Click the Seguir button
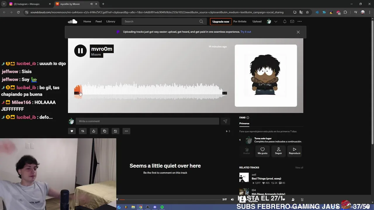 point(278,151)
